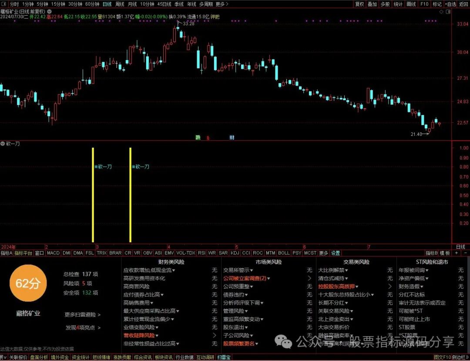Image resolution: width=470 pixels, height=361 pixels.
Task: Open the circular dropdown icon beside 藏格矿业 title
Action: (x=50, y=12)
